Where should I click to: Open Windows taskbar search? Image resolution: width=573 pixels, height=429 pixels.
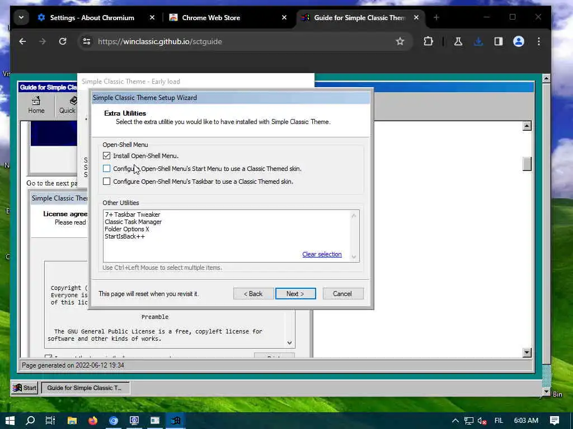pyautogui.click(x=30, y=421)
